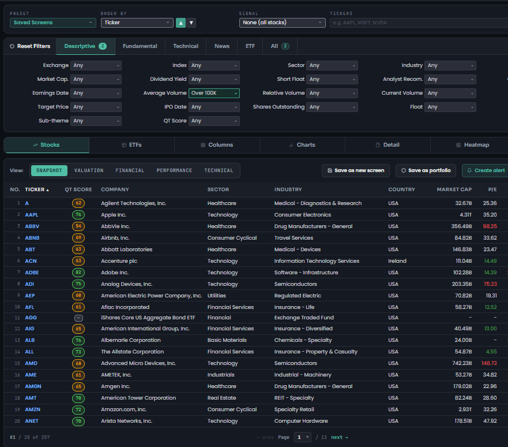Select the ETFs results tab

click(131, 145)
